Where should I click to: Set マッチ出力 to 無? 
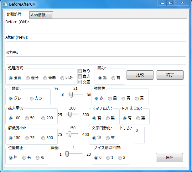coord(110,118)
